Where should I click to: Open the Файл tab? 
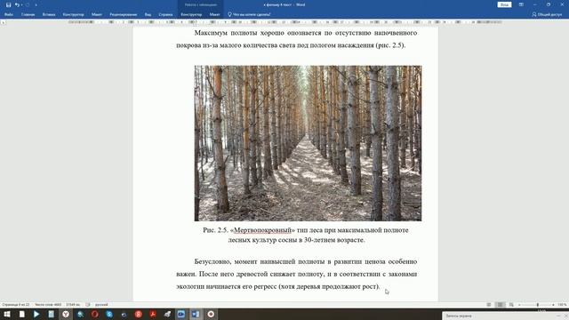point(9,14)
